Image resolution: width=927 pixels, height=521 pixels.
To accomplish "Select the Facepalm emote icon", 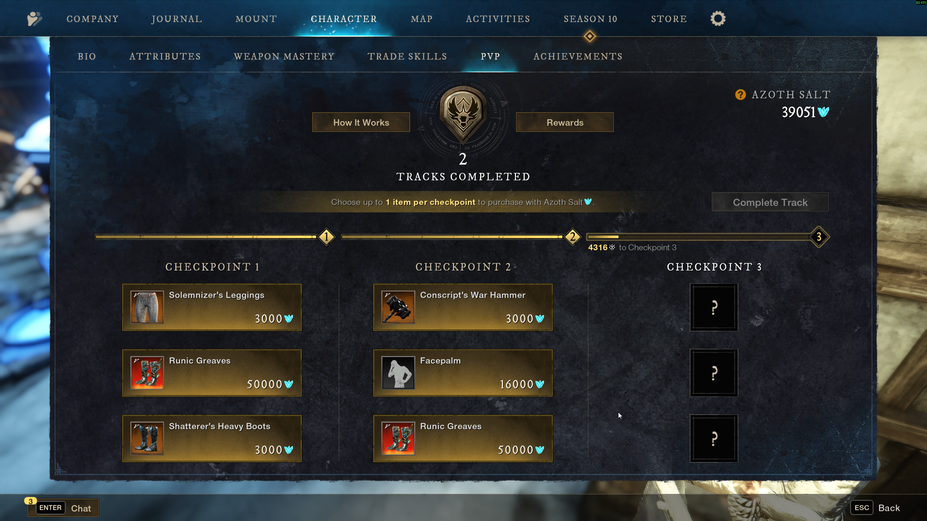I will point(398,373).
